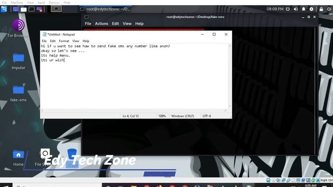The image size is (333, 187).
Task: Open VirtualBox Machine menu
Action: (17, 3)
